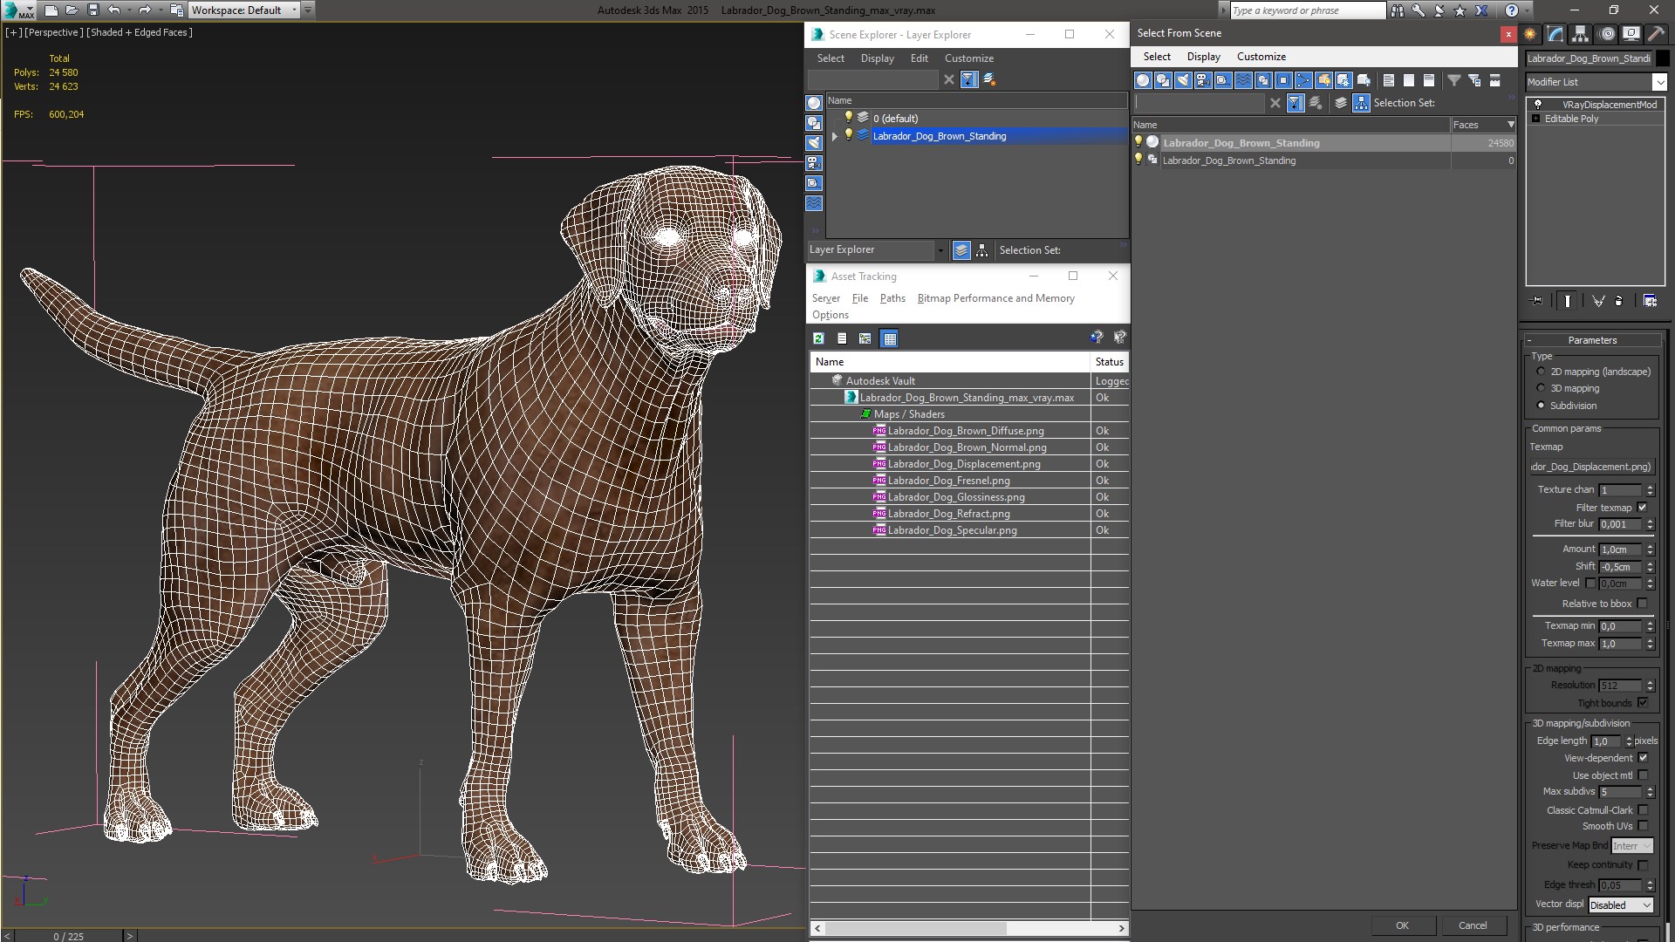Click the OK button in Select From Scene
1675x942 pixels.
pos(1402,925)
